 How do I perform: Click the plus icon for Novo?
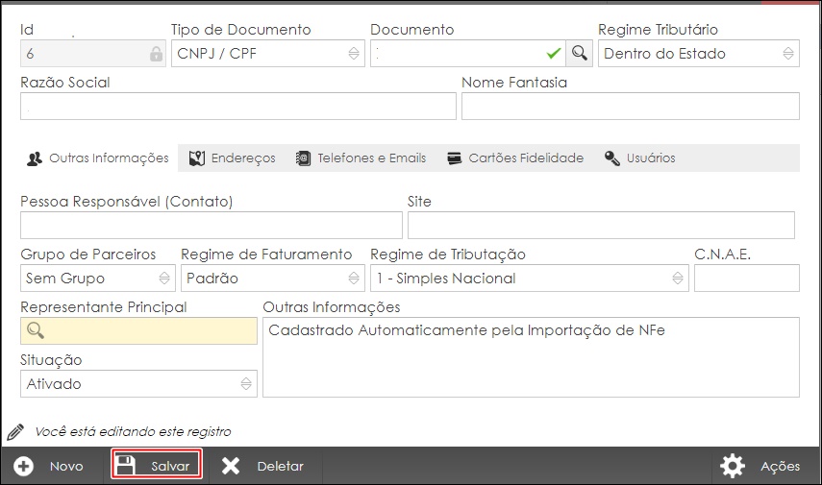pyautogui.click(x=24, y=466)
